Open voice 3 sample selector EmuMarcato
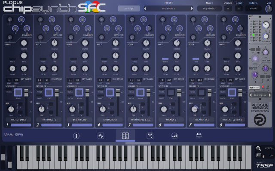The image size is (275, 171). click(x=79, y=120)
